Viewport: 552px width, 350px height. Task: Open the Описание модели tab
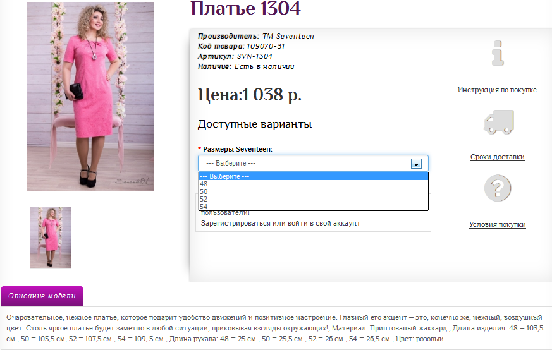[42, 296]
